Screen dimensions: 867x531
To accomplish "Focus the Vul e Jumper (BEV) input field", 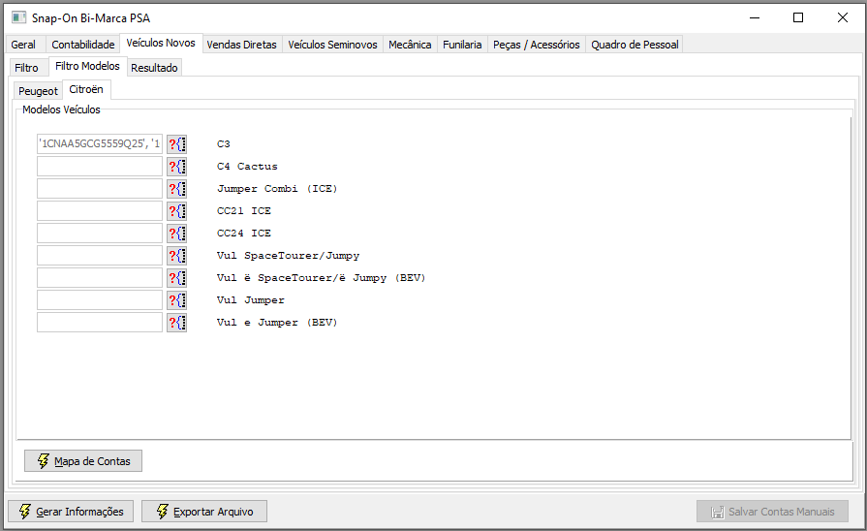I will 100,323.
